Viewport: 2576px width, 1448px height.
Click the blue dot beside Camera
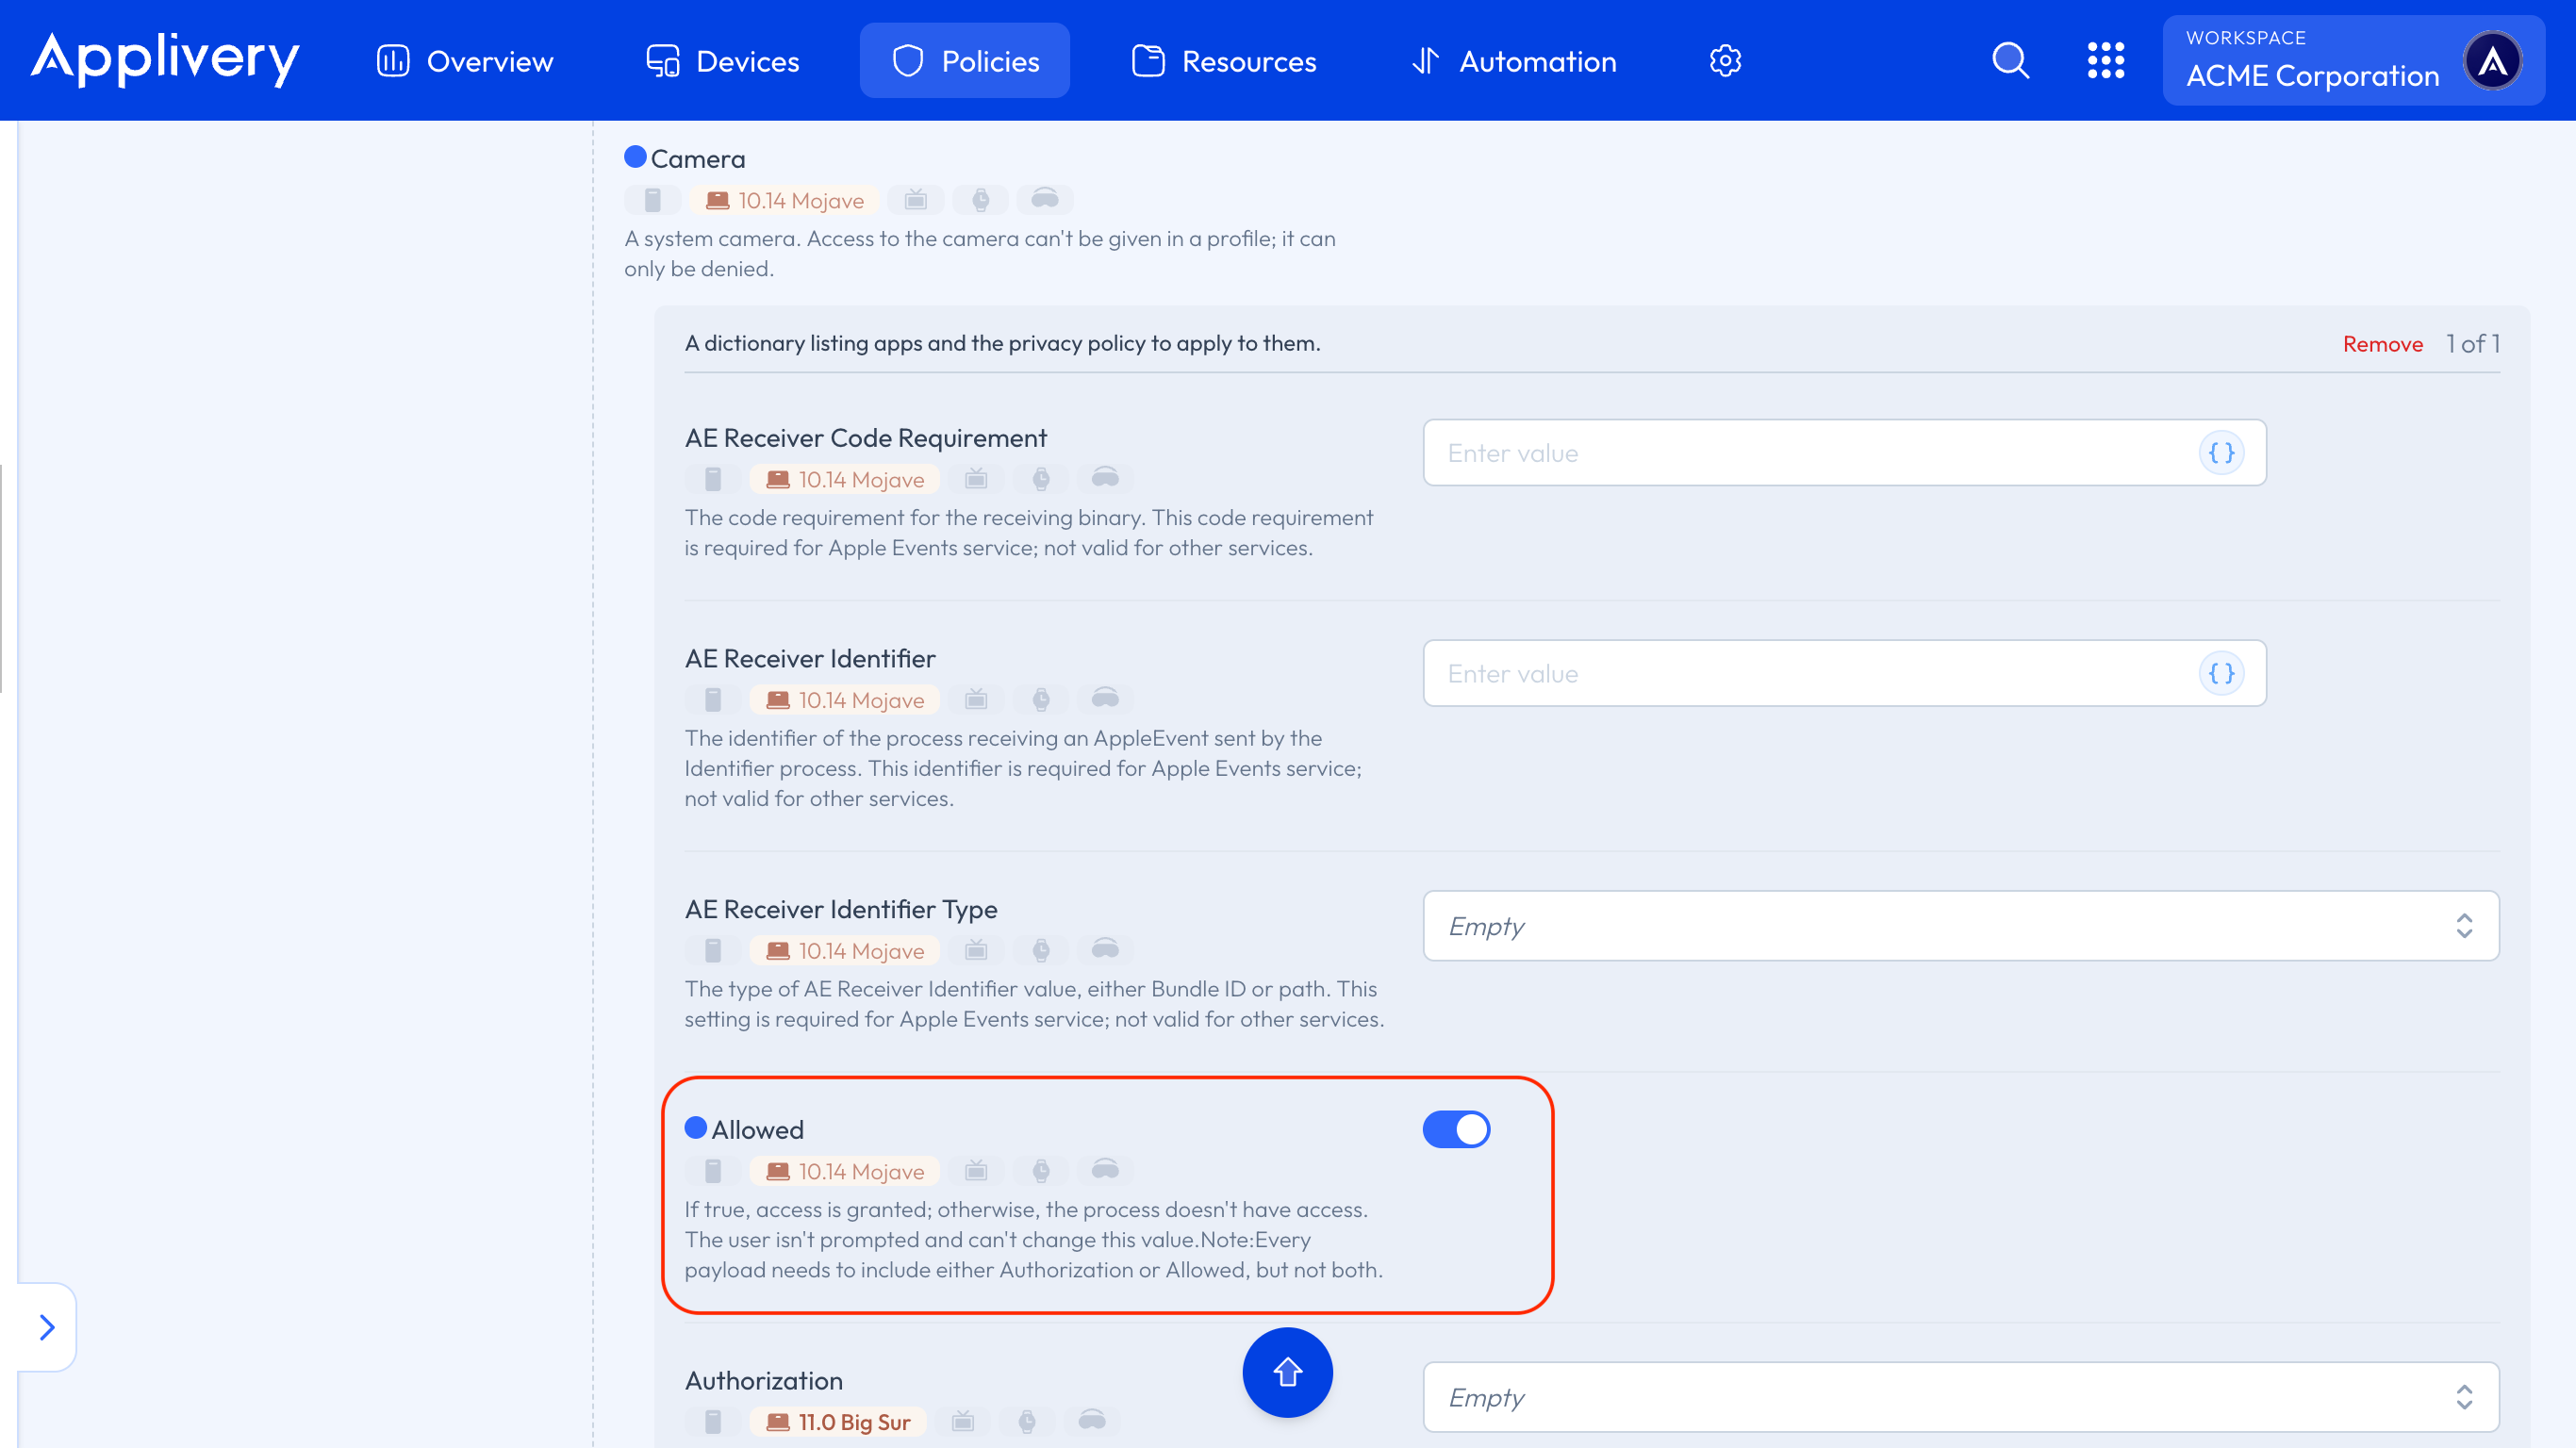tap(635, 157)
